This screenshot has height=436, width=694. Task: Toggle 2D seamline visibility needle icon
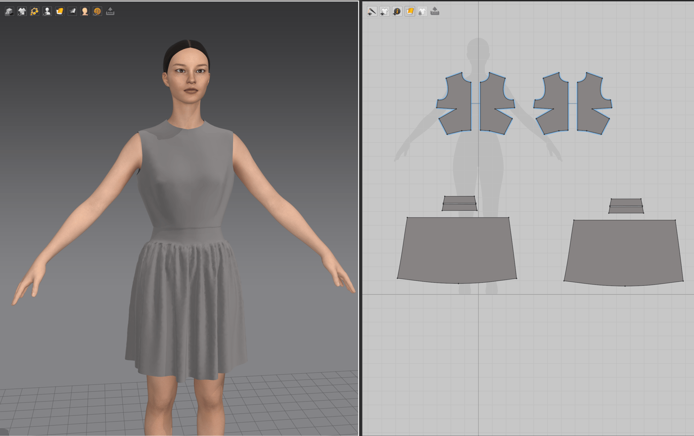tap(372, 11)
